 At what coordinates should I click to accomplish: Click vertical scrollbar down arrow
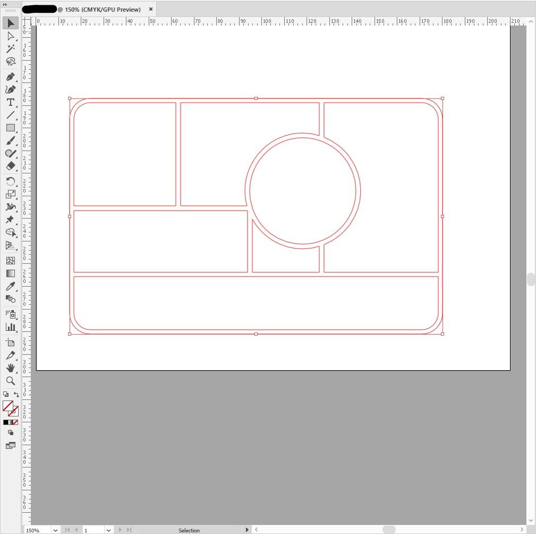(531, 521)
